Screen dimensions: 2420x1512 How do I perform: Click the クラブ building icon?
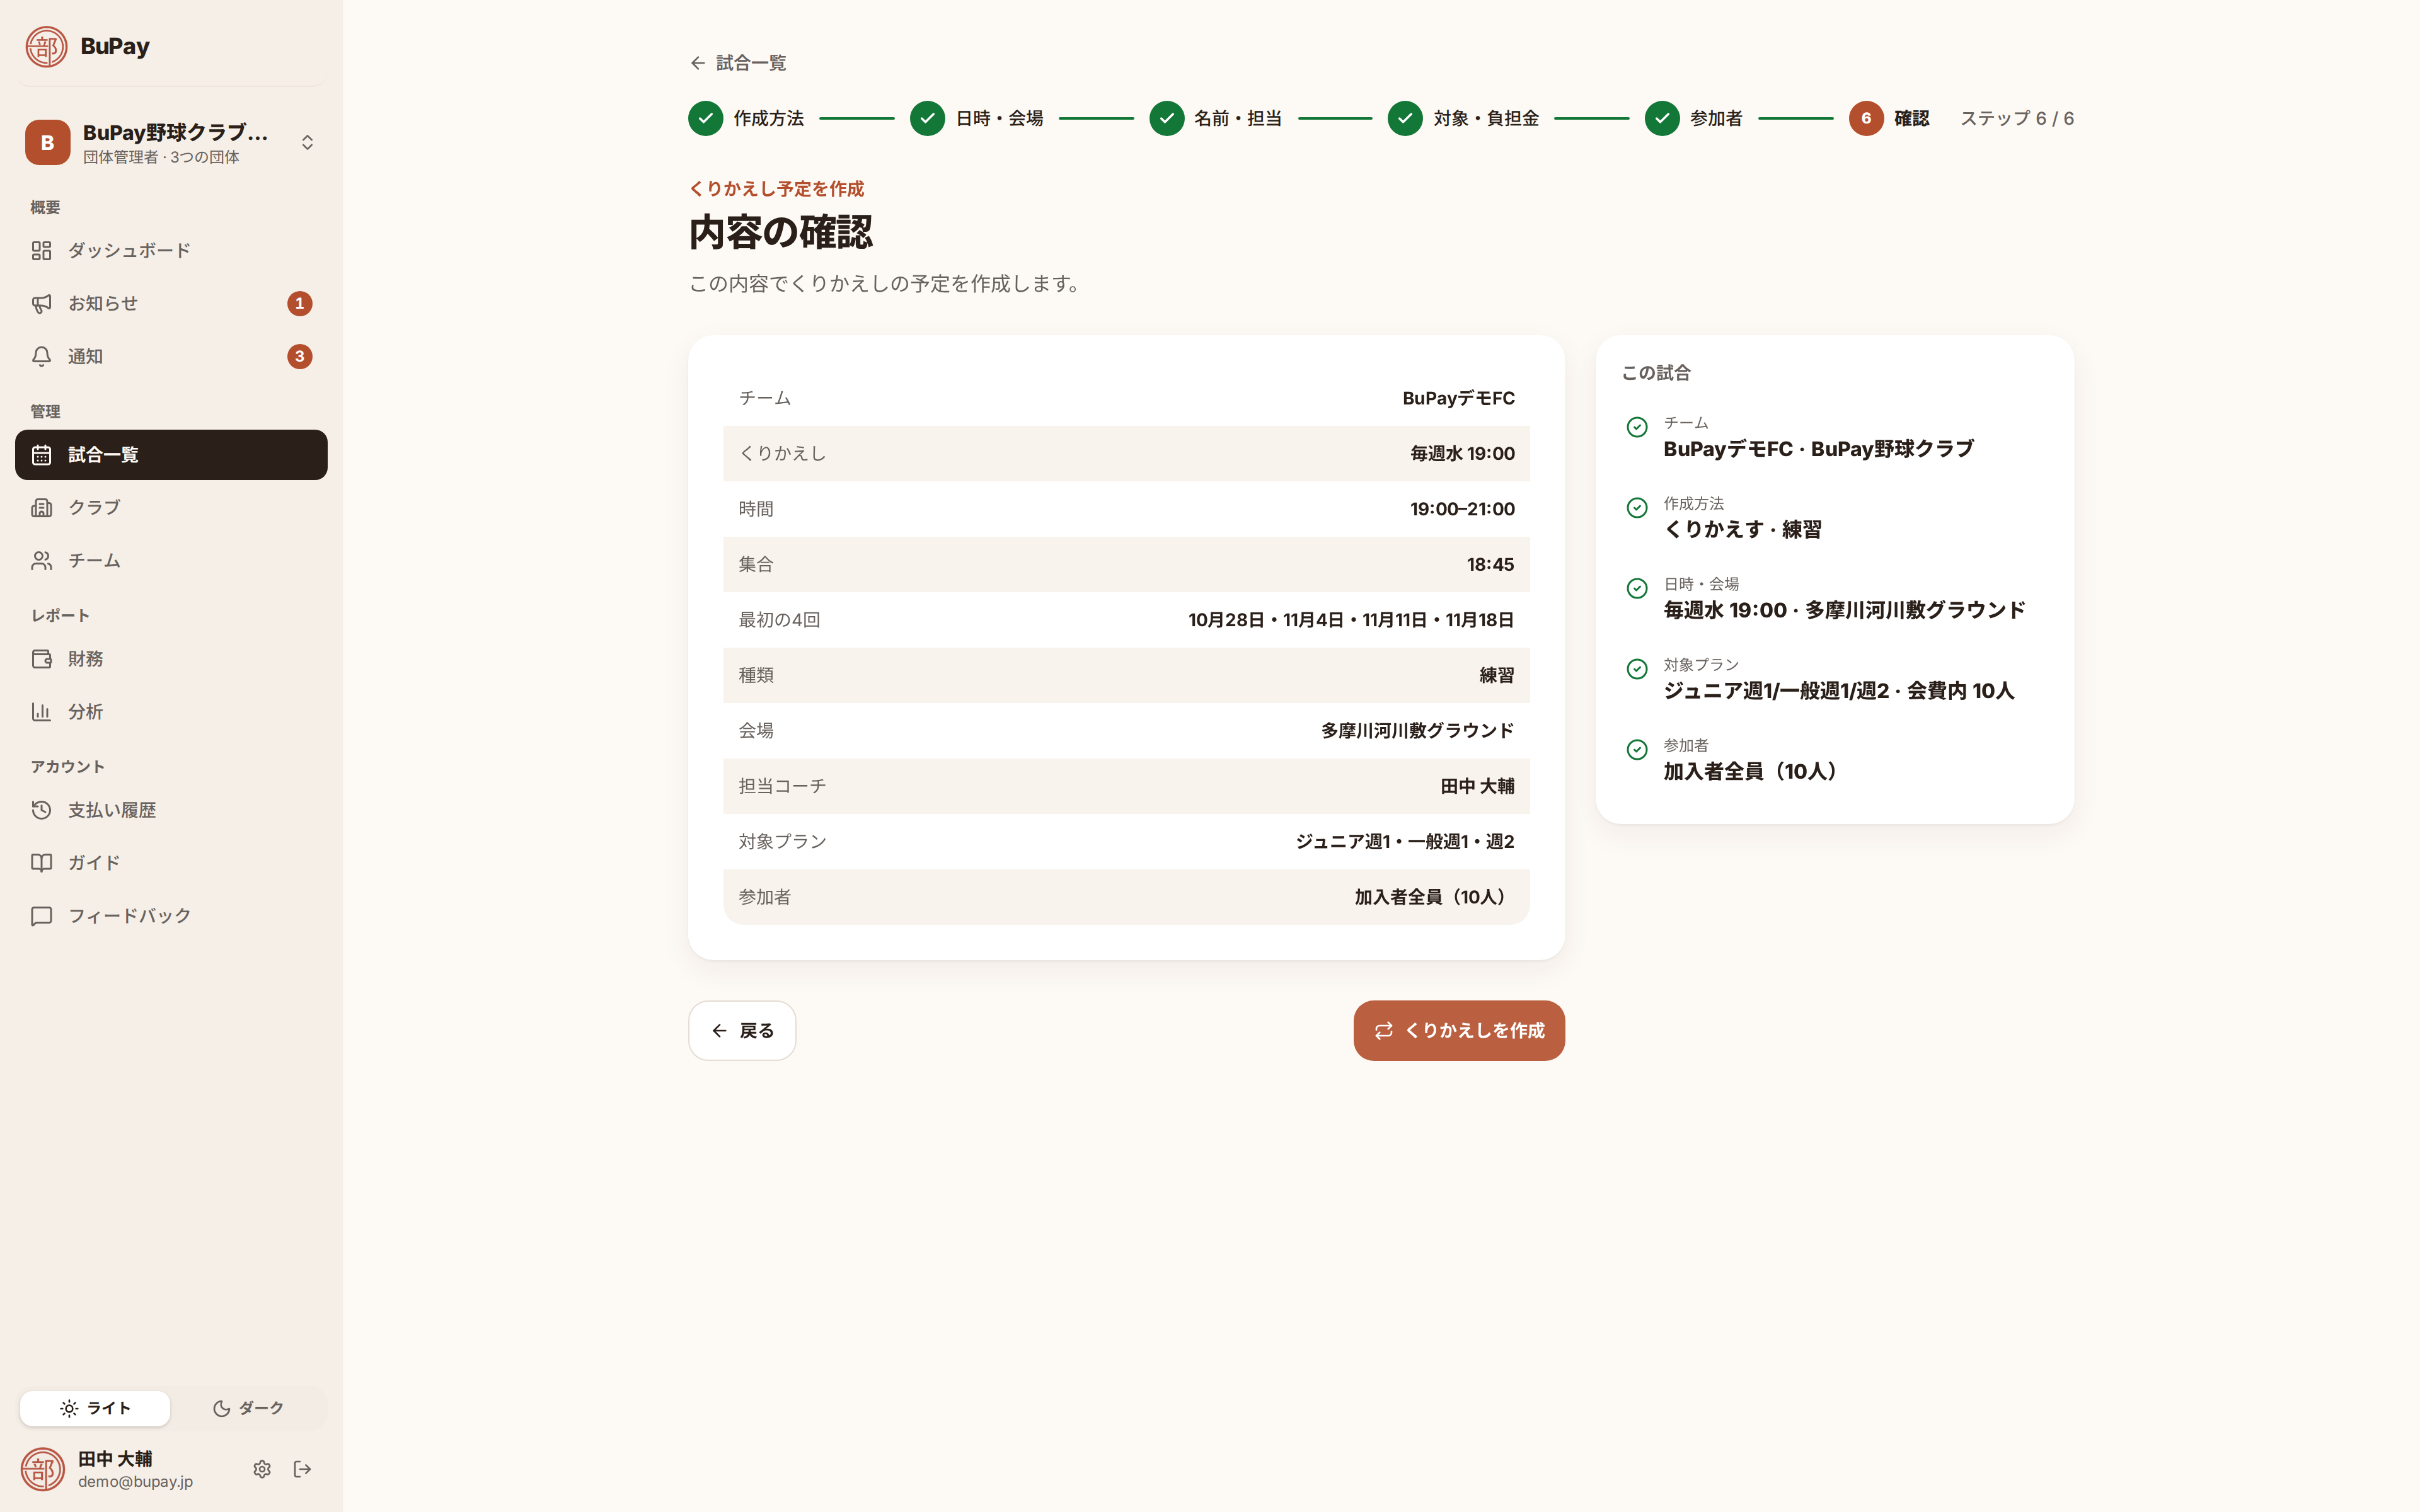41,507
